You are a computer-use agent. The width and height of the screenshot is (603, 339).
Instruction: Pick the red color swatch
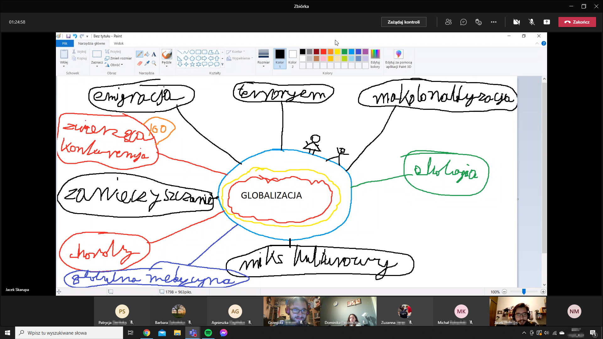[323, 52]
